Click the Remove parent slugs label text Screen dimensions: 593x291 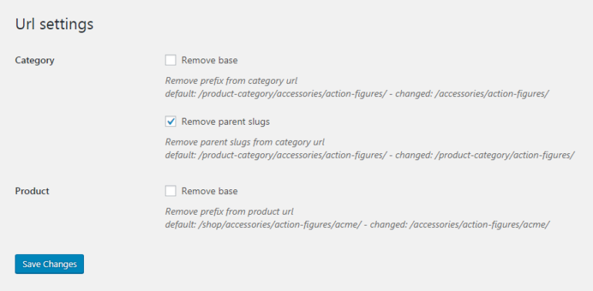point(226,122)
